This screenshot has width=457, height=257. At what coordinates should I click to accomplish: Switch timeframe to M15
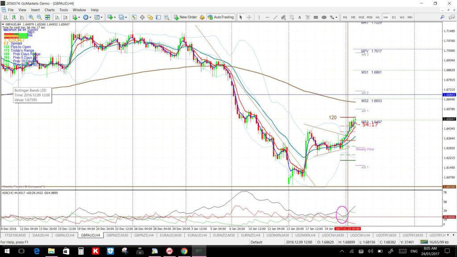point(361,17)
